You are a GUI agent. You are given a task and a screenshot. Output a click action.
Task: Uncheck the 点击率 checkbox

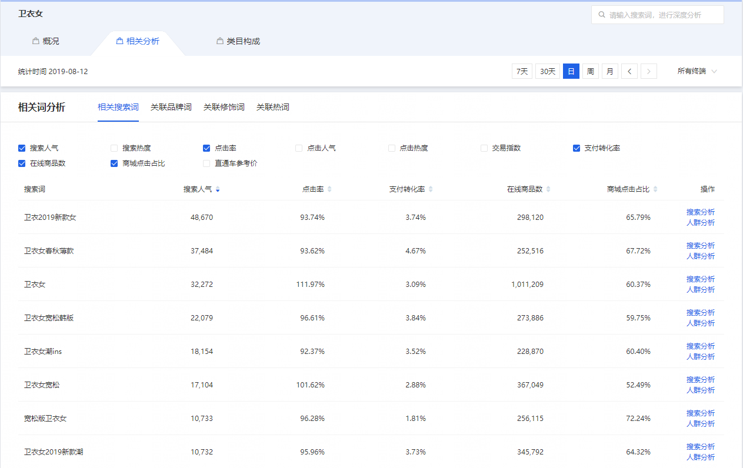pos(206,148)
